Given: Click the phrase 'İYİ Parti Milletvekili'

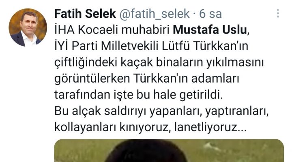Looking at the screenshot, I should coord(107,46).
